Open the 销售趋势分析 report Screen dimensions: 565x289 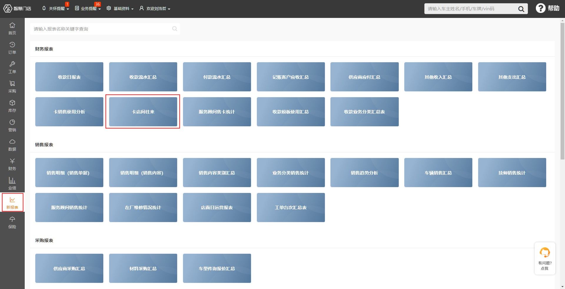[364, 172]
